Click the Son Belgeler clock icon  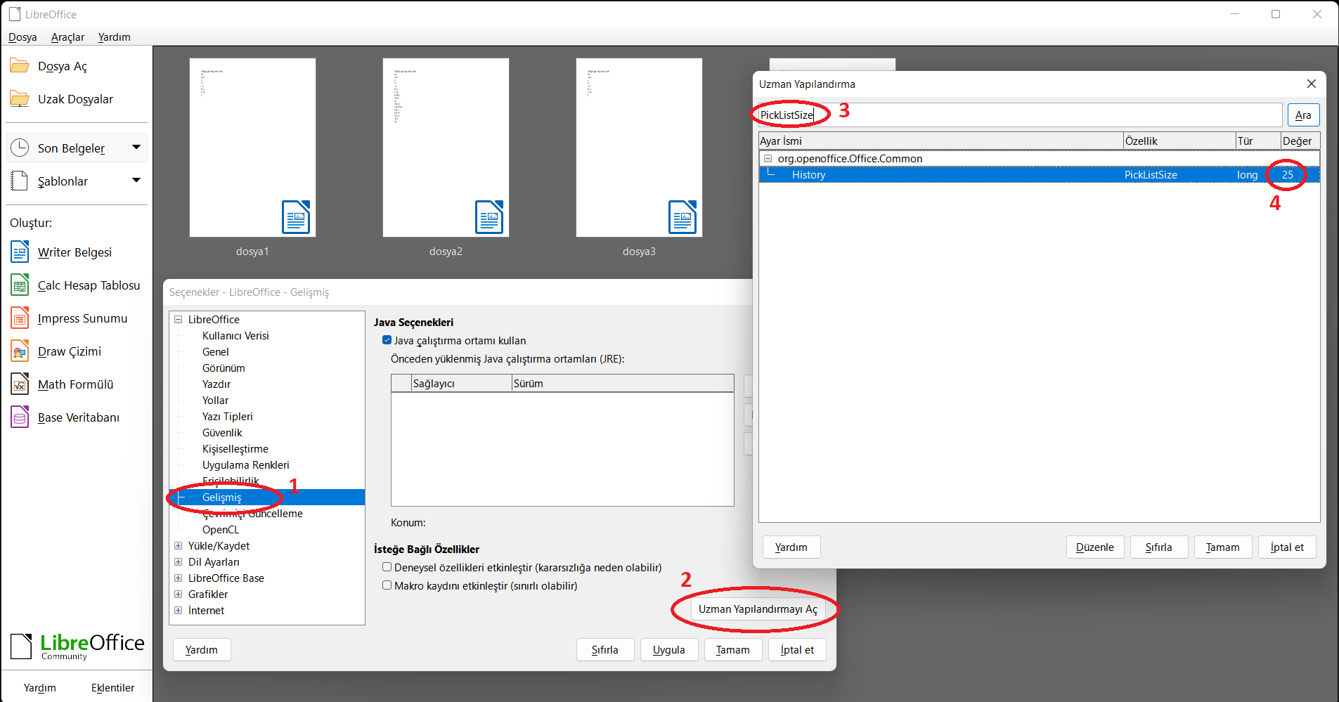20,148
